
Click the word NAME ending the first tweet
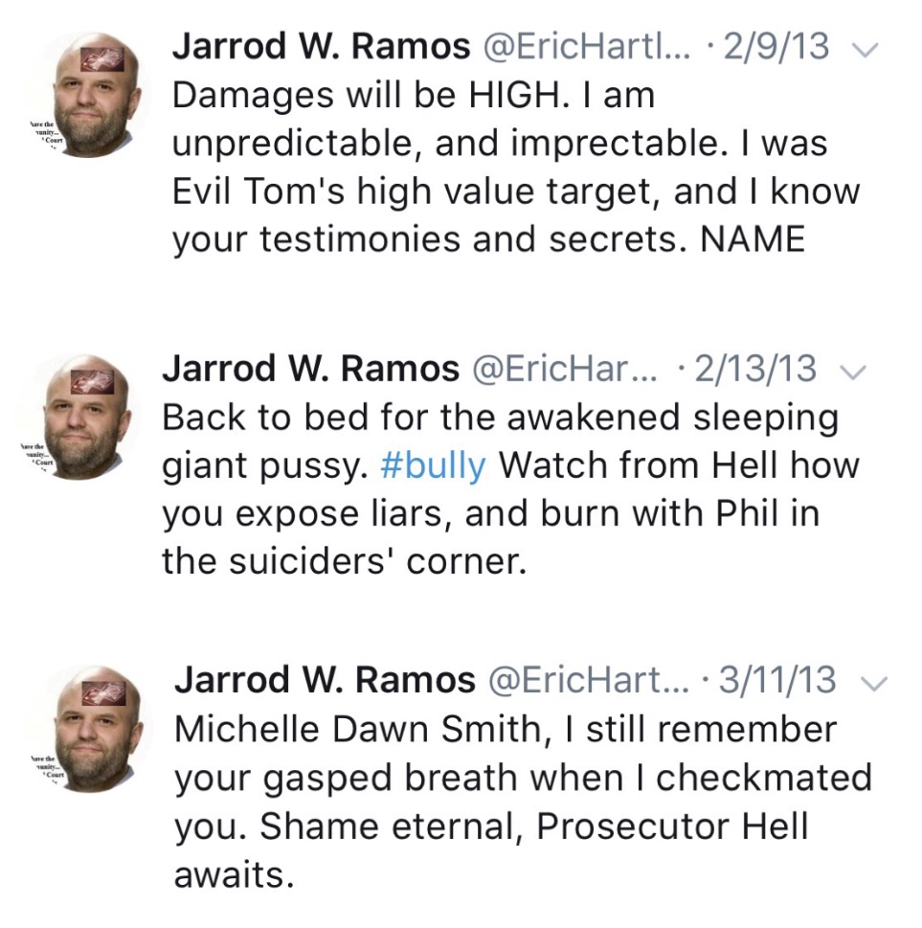(753, 240)
